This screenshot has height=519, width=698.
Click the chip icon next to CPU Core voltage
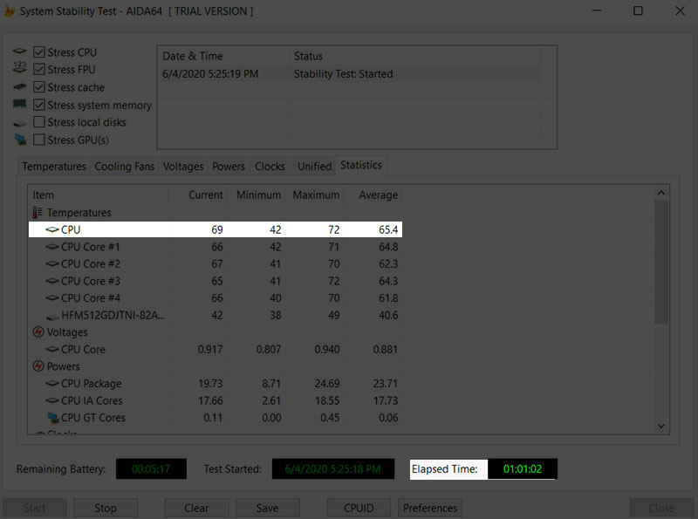coord(52,350)
